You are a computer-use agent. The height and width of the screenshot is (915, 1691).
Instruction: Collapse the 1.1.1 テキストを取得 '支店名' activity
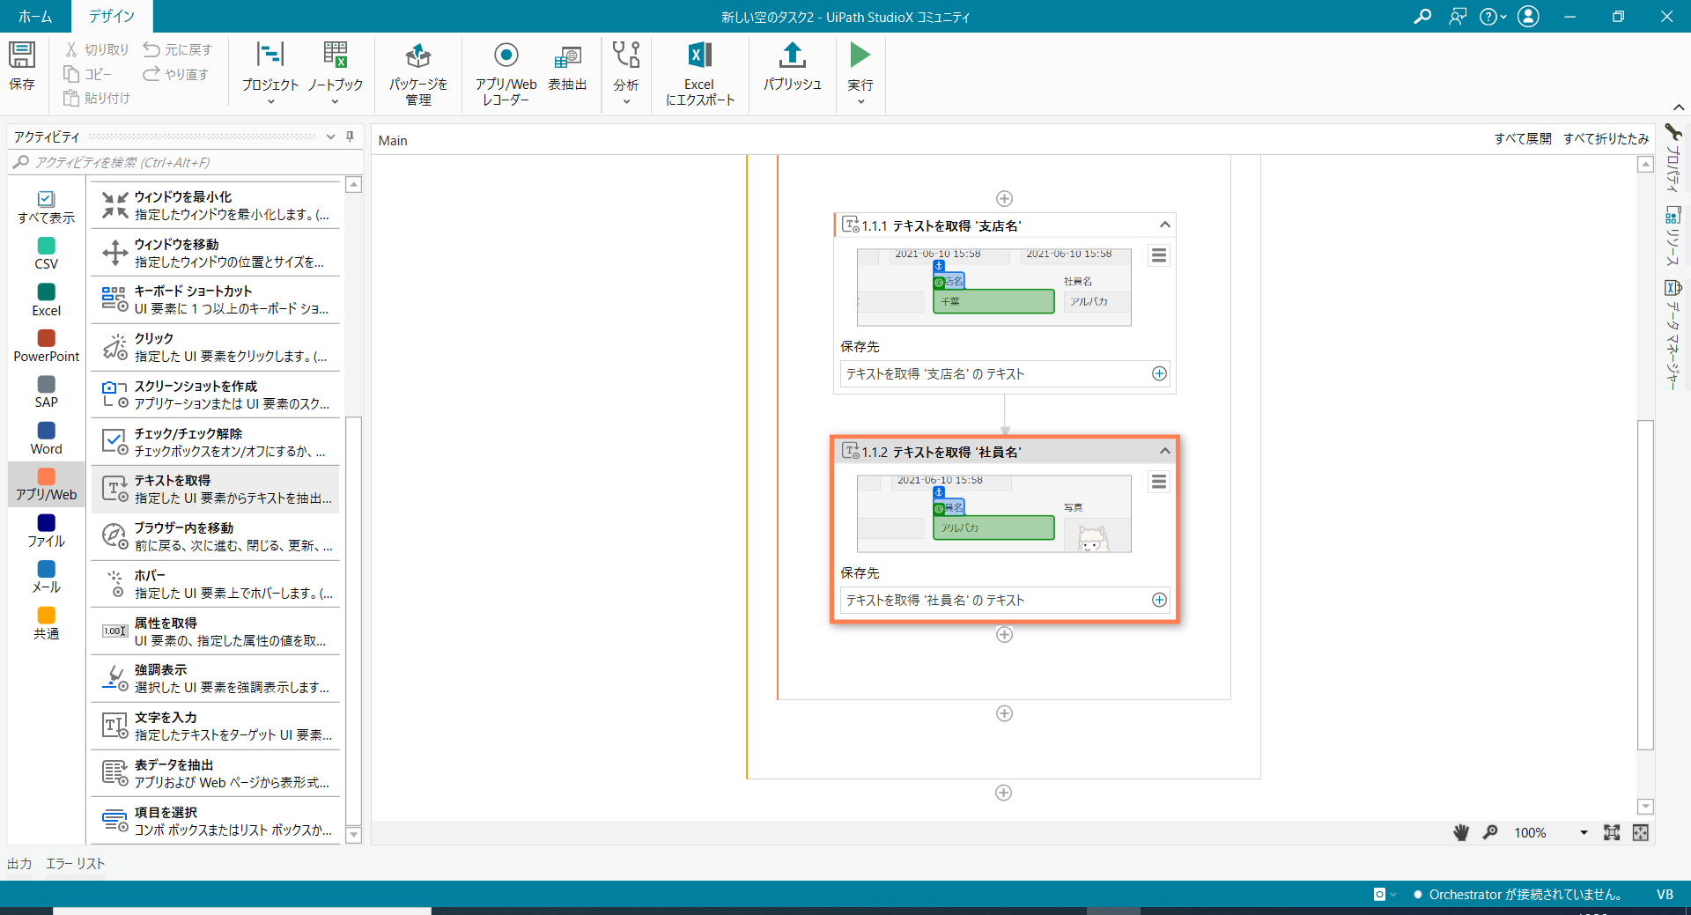coord(1164,225)
